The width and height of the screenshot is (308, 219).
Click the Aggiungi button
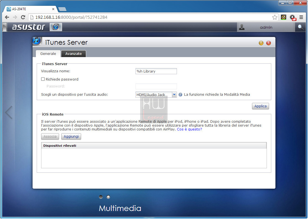71,137
